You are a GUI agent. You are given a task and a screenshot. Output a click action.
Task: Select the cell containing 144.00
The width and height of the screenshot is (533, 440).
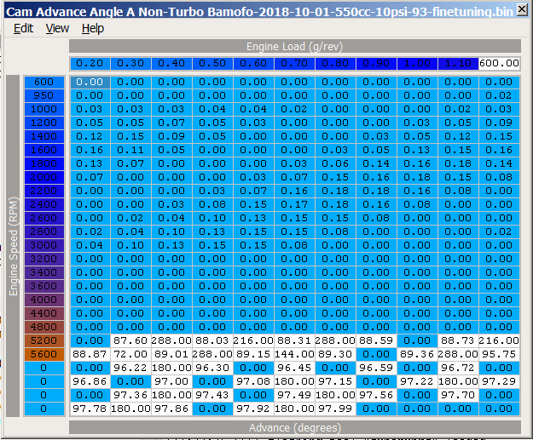click(294, 354)
